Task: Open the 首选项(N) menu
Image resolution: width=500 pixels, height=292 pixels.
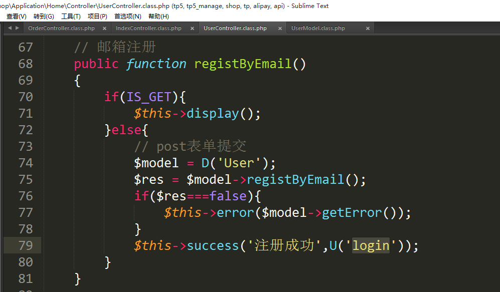Action: (x=127, y=16)
